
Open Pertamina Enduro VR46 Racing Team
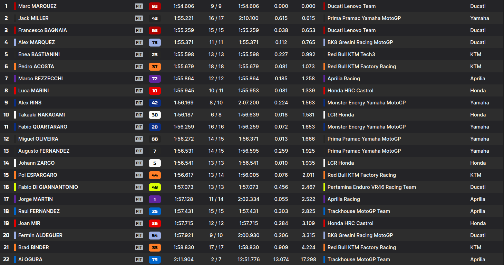(371, 187)
